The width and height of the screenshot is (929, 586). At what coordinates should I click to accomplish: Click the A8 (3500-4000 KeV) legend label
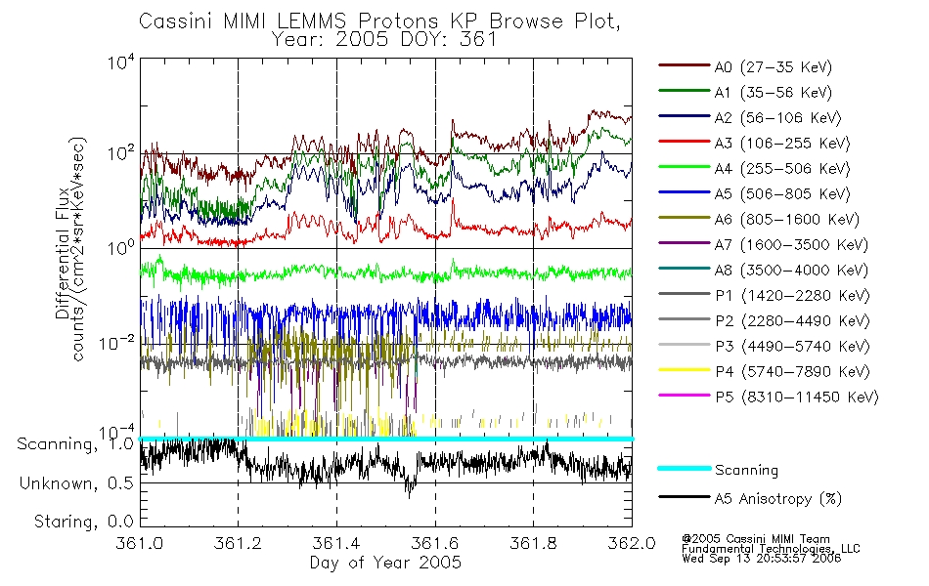coord(791,271)
